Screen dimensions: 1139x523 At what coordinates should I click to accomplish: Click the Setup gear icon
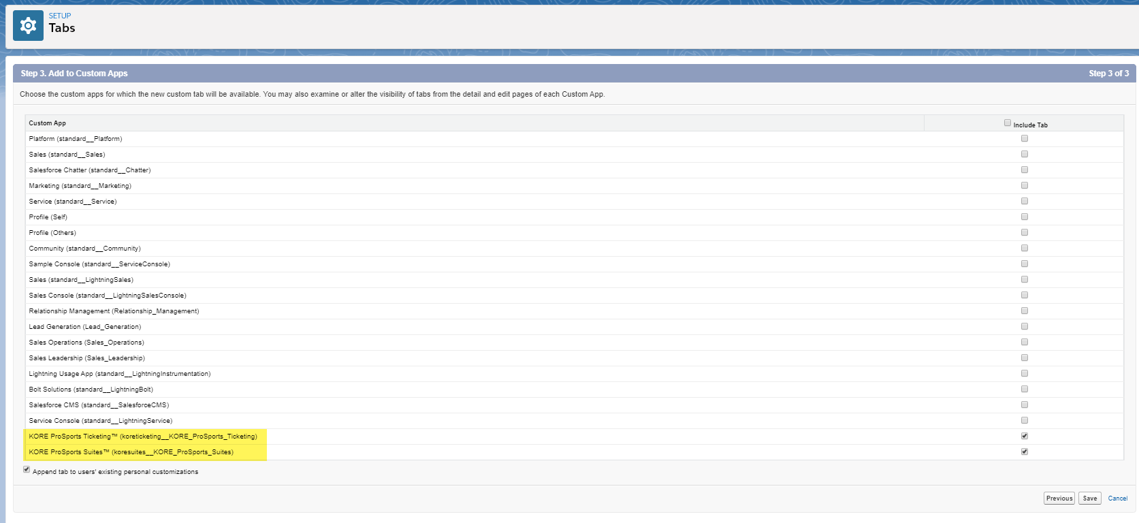(28, 26)
